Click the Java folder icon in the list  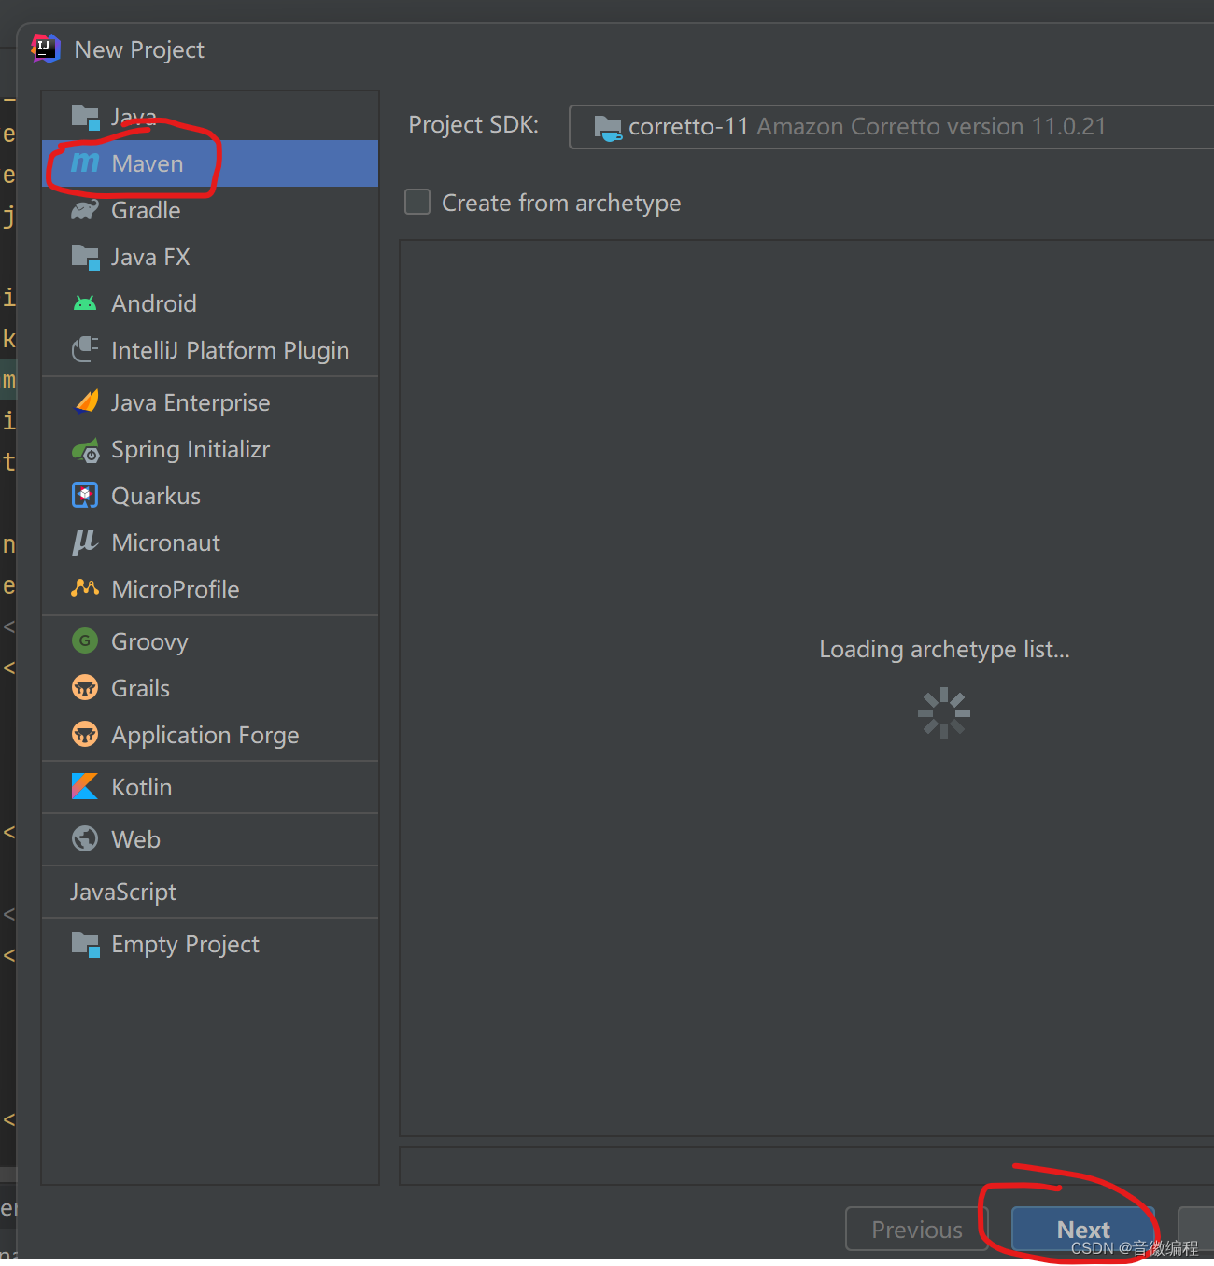(x=85, y=117)
